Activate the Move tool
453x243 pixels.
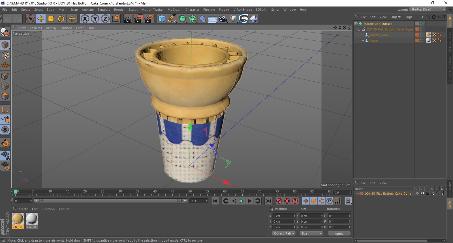[41, 19]
